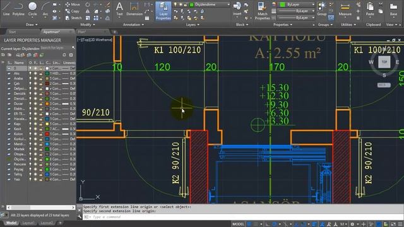
Task: Select the Scale tool in Modify
Action: (x=88, y=18)
